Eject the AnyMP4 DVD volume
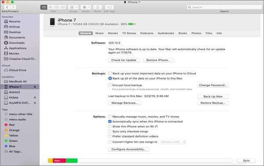This screenshot has width=264, height=166. [x=35, y=103]
